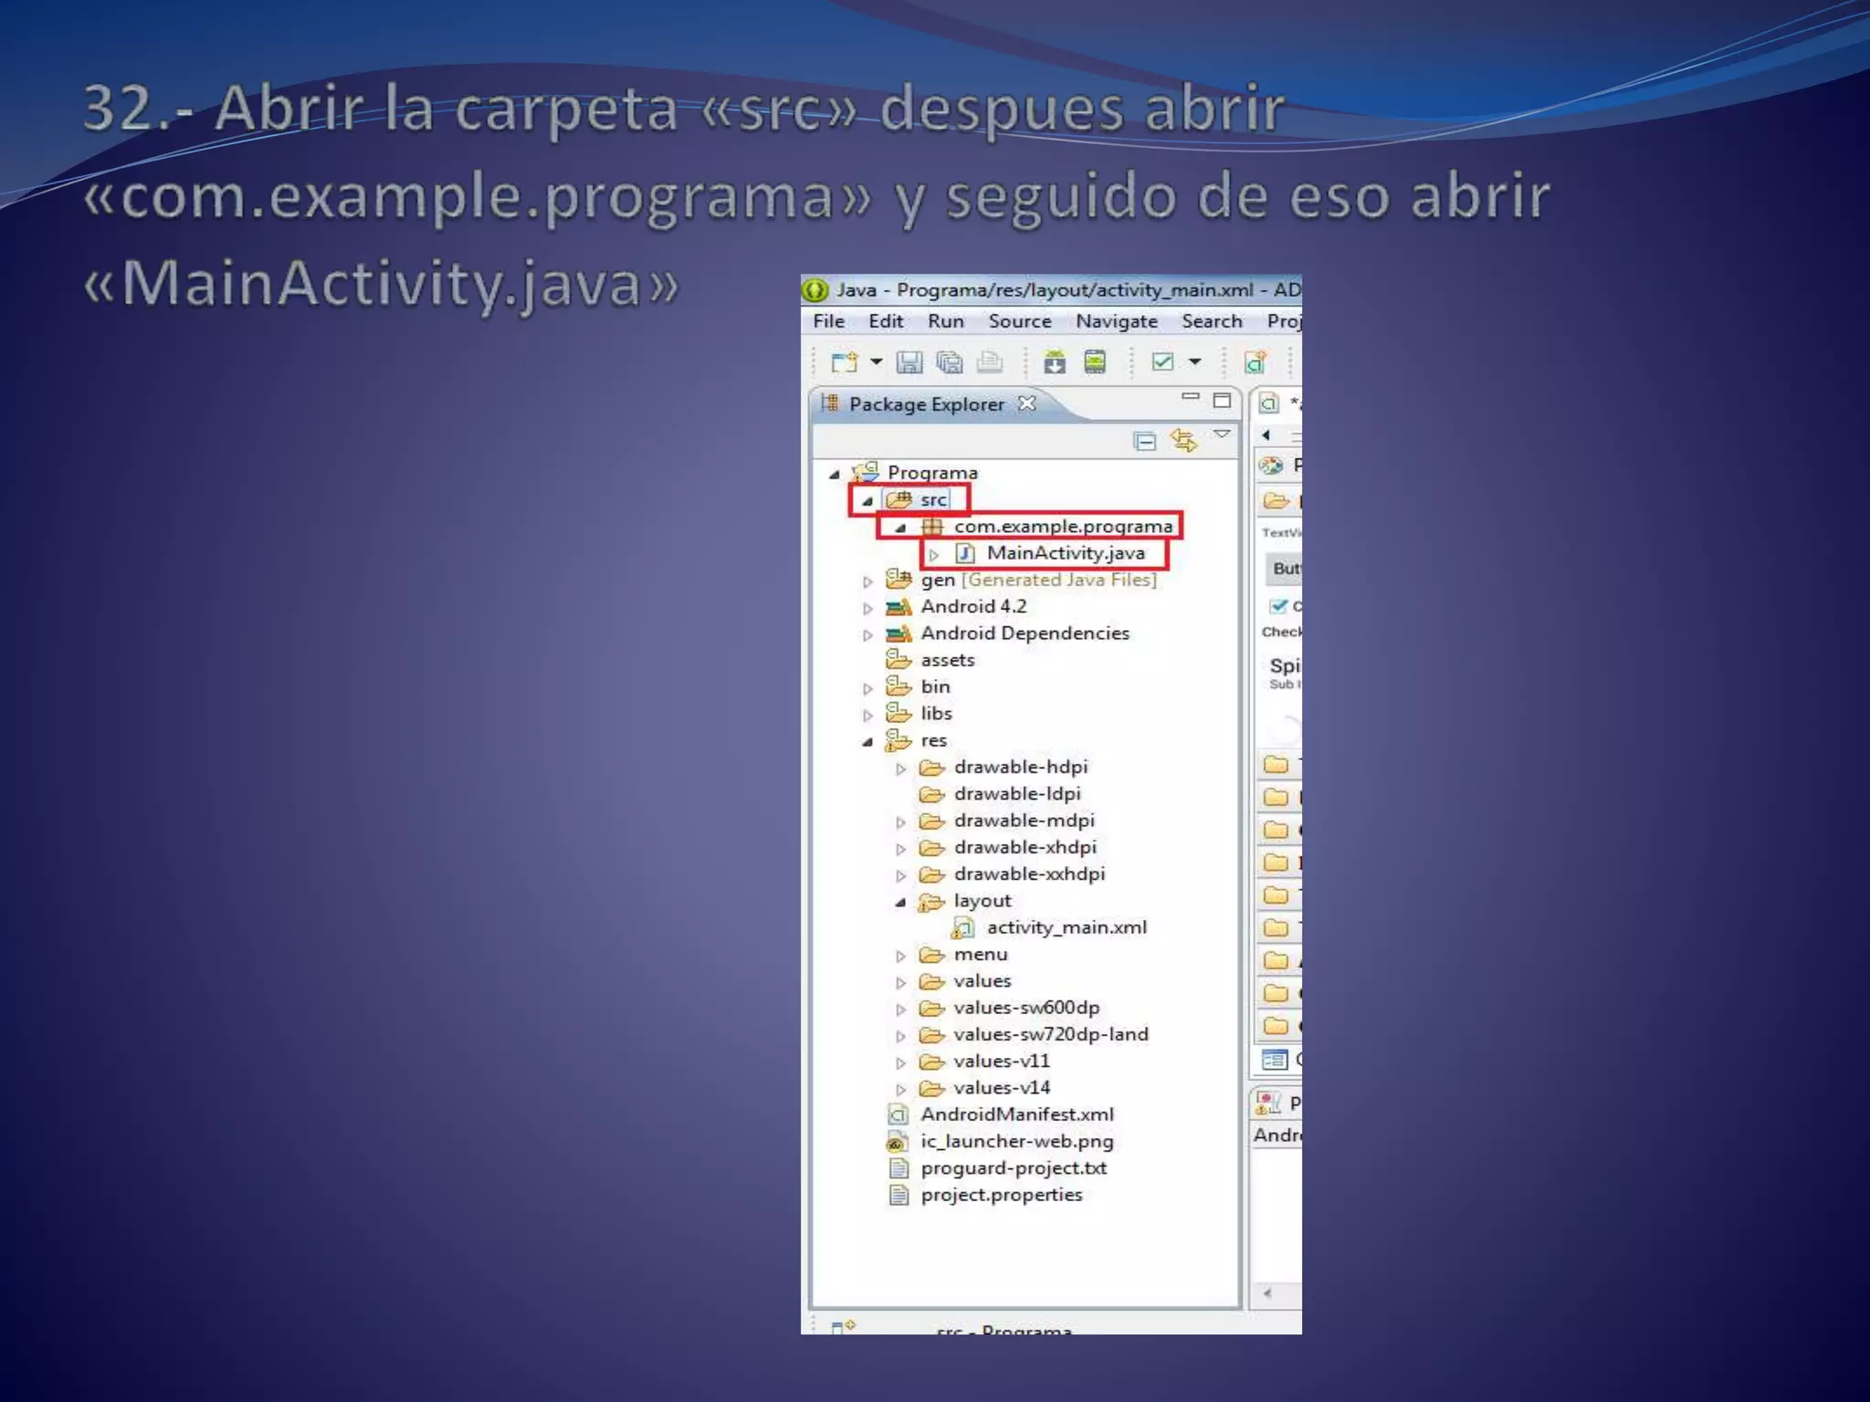Expand the gen Generated Java Files node

[867, 581]
